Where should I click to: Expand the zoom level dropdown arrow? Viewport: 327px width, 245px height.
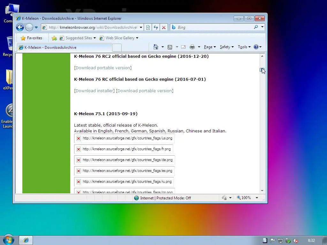tap(257, 198)
